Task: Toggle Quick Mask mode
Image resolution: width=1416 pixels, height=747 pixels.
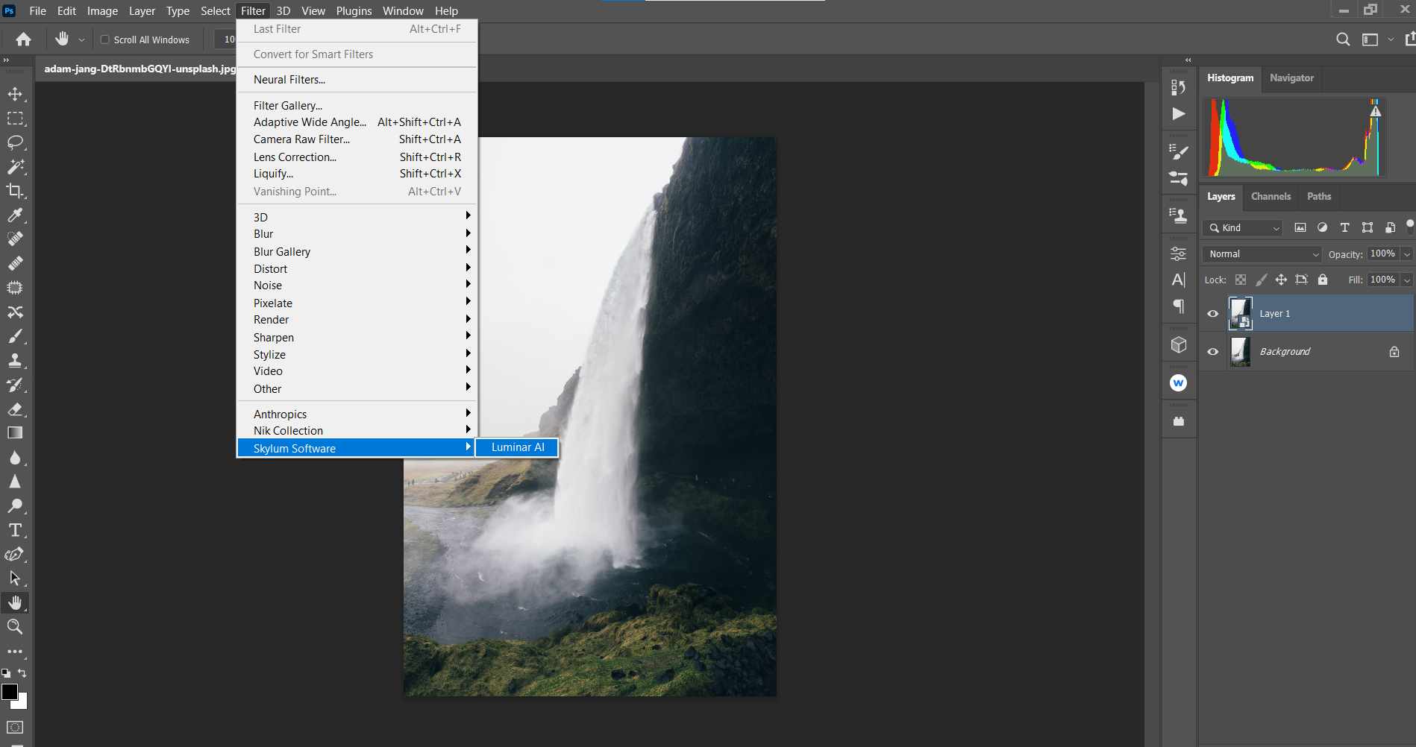Action: point(15,728)
